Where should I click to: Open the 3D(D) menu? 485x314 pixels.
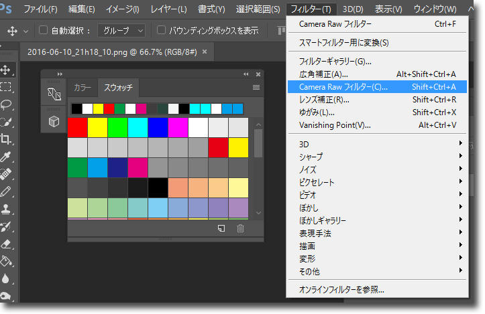353,9
